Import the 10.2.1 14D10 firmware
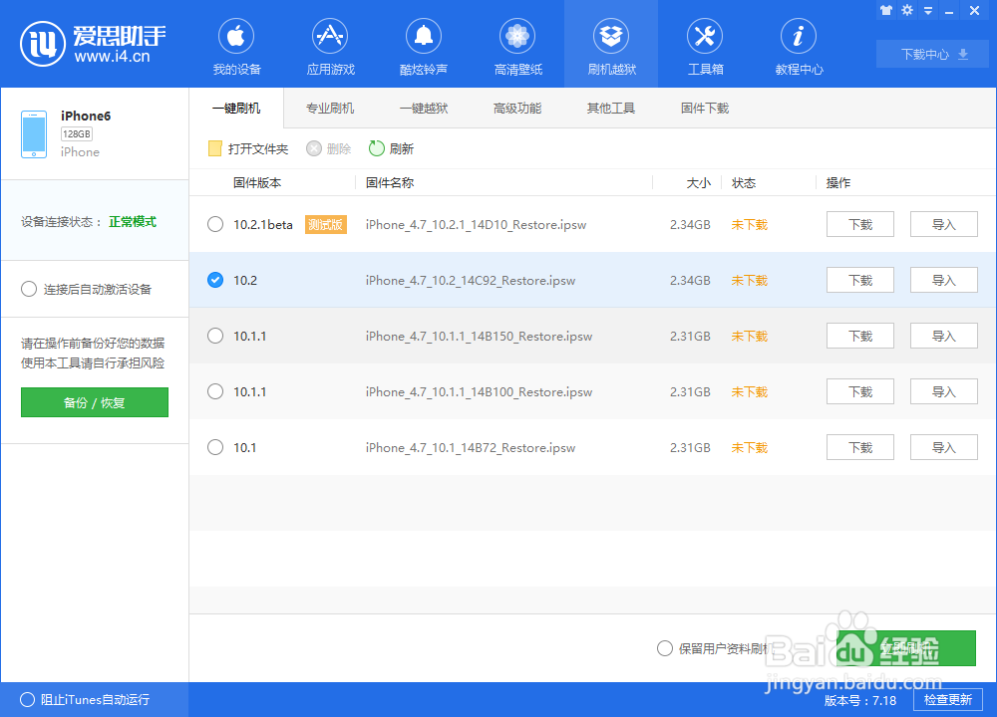997x717 pixels. tap(943, 224)
